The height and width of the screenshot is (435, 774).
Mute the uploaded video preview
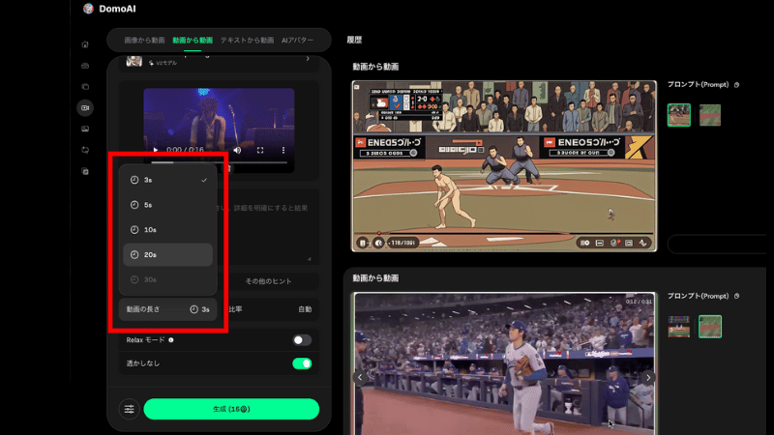[237, 150]
